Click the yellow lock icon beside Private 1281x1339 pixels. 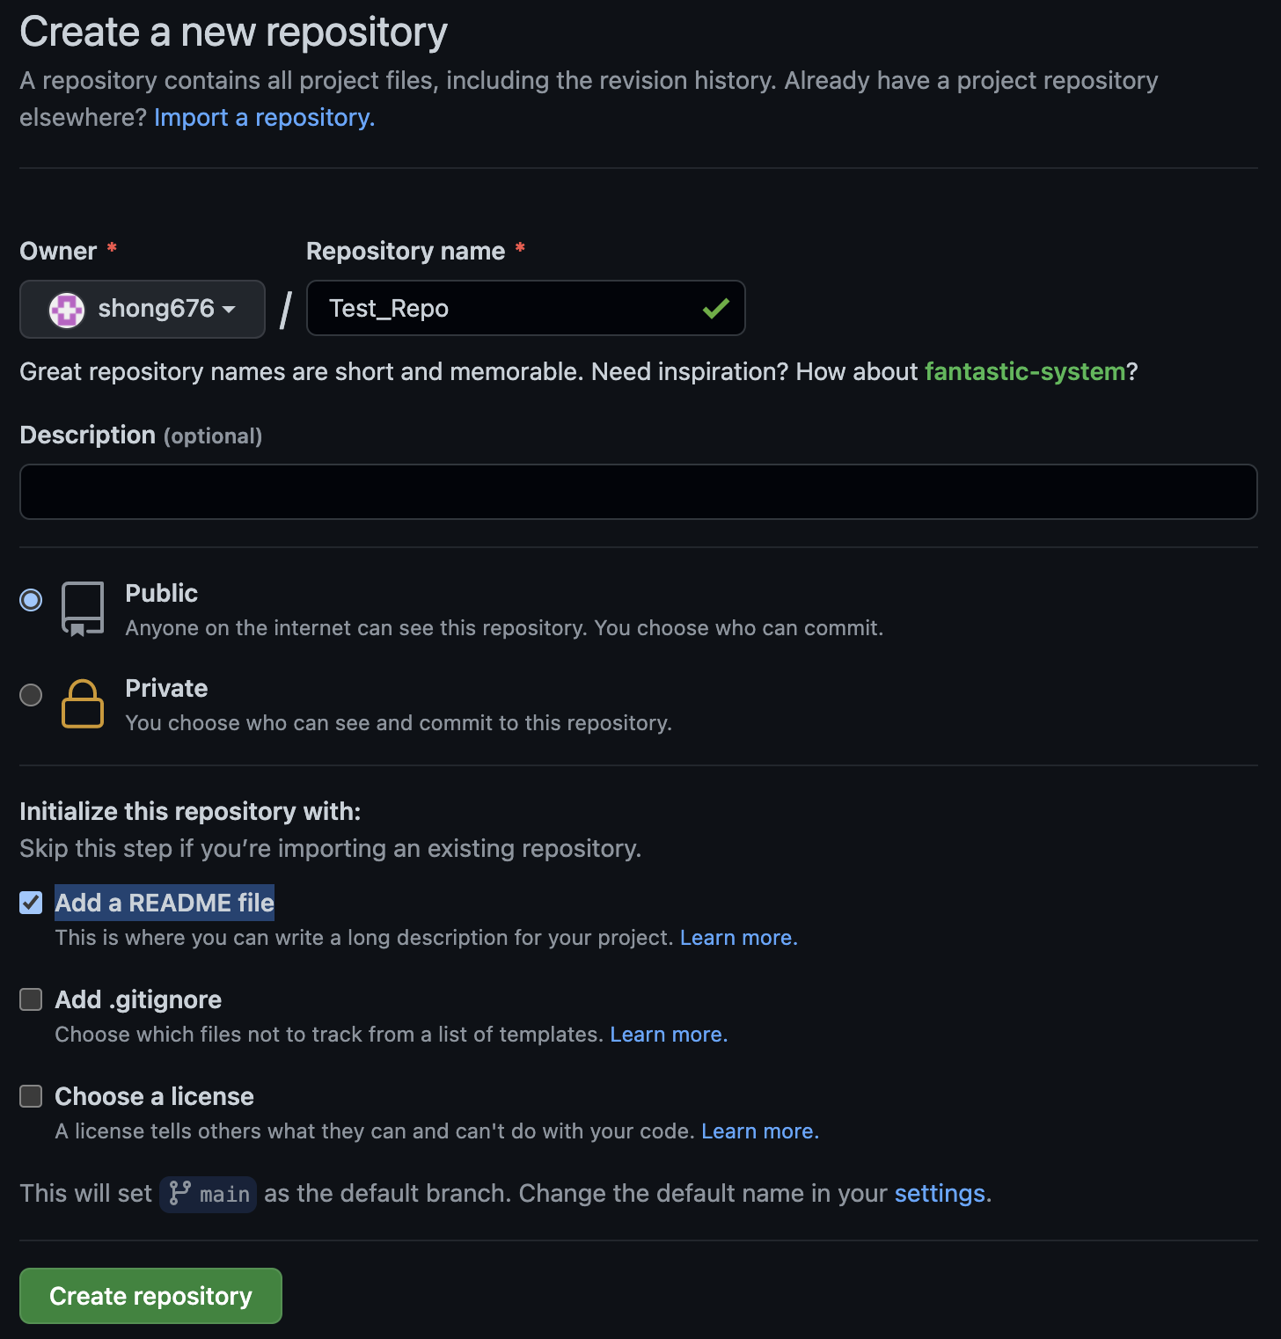click(x=83, y=703)
